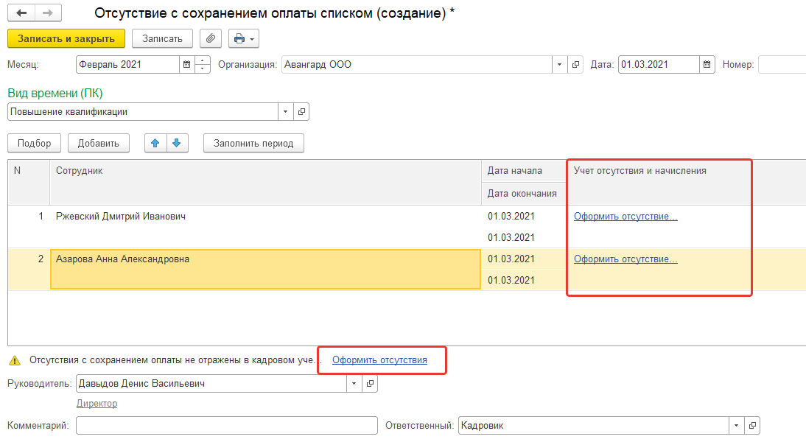The image size is (806, 442).
Task: Open the printer icon menu
Action: pyautogui.click(x=244, y=38)
